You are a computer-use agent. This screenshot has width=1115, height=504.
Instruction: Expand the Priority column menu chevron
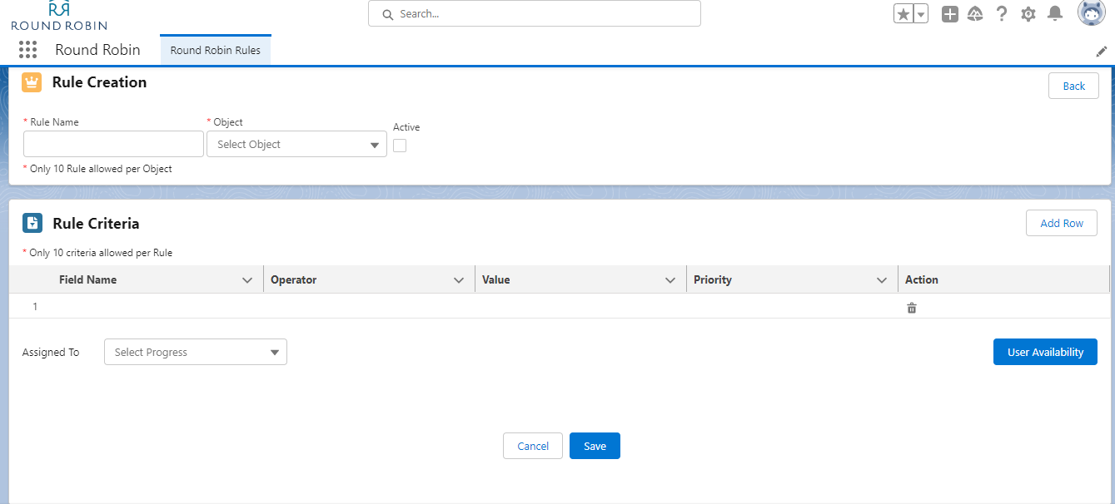click(882, 280)
